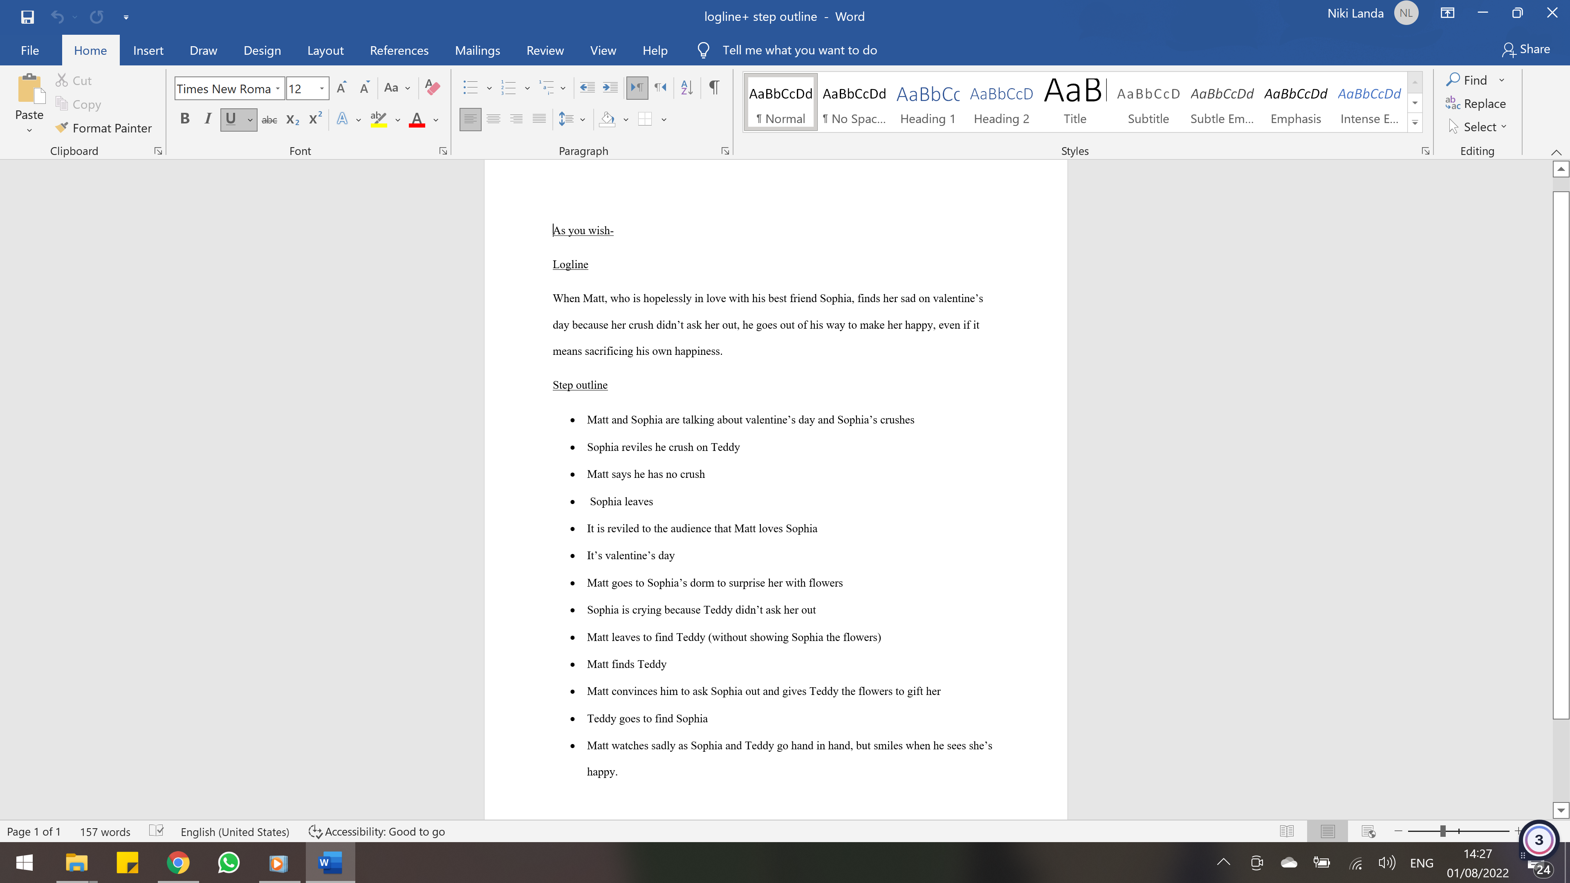
Task: Switch to Read Mode view icon
Action: [x=1287, y=831]
